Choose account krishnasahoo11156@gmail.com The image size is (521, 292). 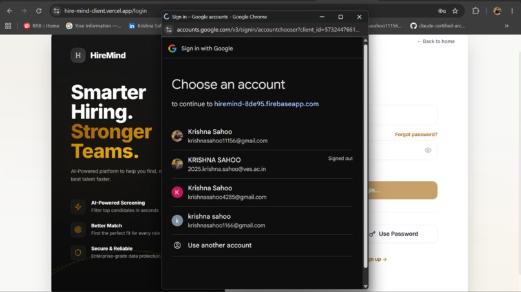click(x=262, y=136)
